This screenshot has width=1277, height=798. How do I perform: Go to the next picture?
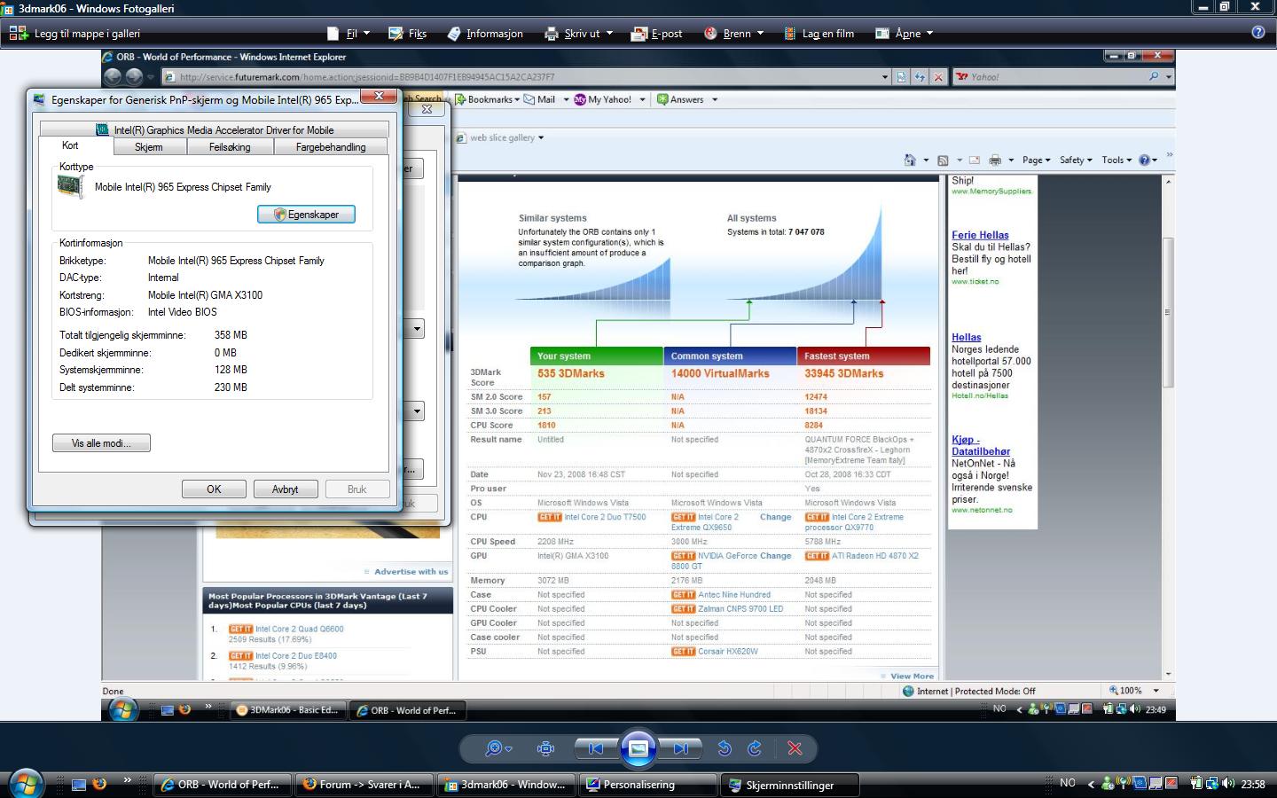point(680,748)
